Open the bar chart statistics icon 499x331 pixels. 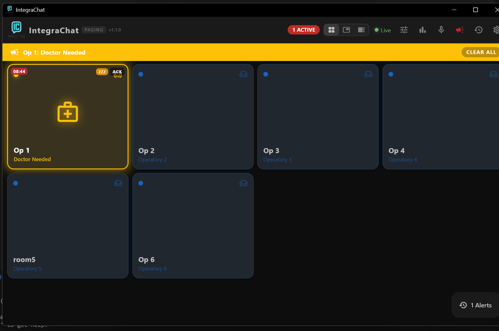coord(423,30)
